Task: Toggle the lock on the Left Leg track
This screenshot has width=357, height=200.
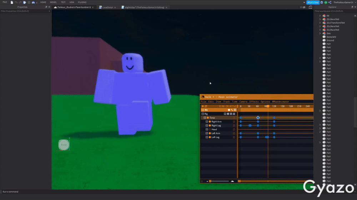Action: (234, 137)
